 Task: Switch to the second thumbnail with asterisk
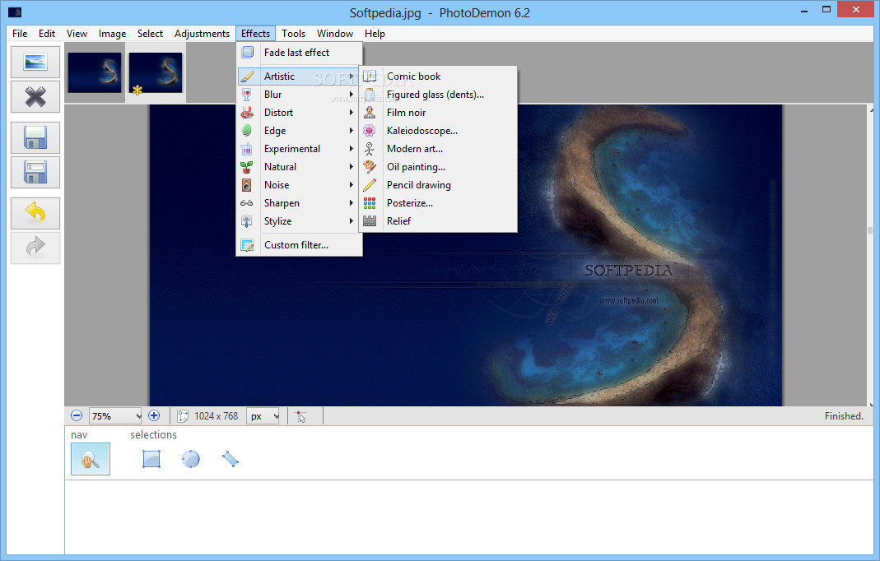[x=156, y=73]
